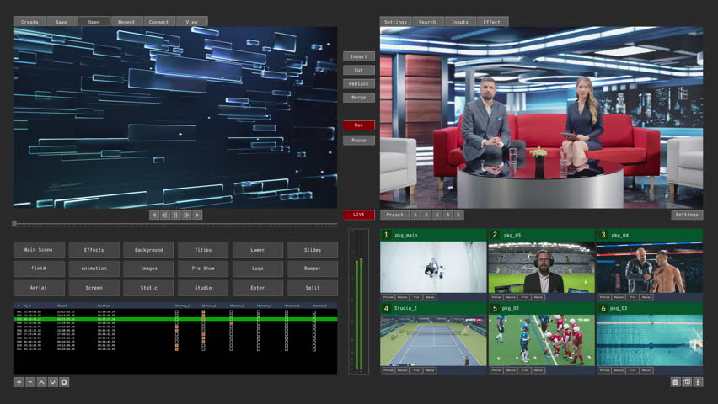718x404 pixels.
Task: Skip to start of preview clip
Action: click(154, 215)
